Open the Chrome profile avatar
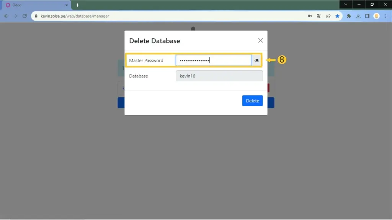Image resolution: width=392 pixels, height=220 pixels. (376, 16)
